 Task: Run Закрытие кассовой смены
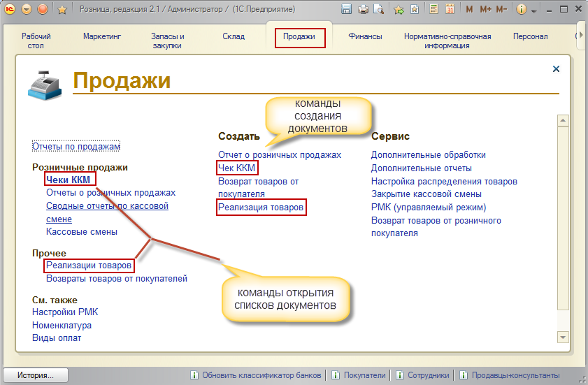tap(426, 194)
